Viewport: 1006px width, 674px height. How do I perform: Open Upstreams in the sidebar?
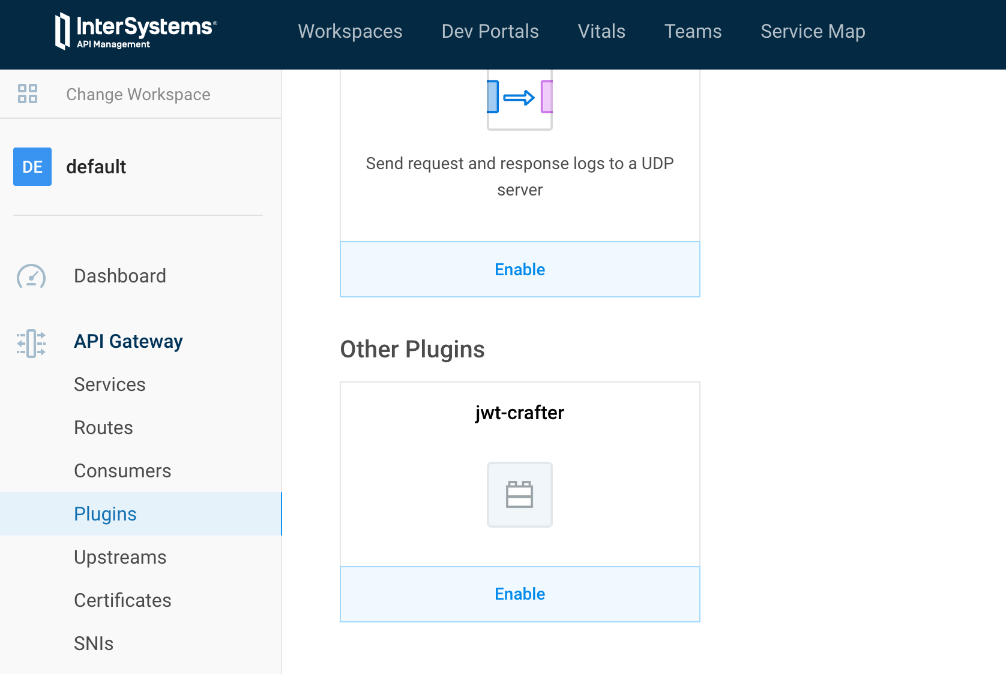(120, 557)
